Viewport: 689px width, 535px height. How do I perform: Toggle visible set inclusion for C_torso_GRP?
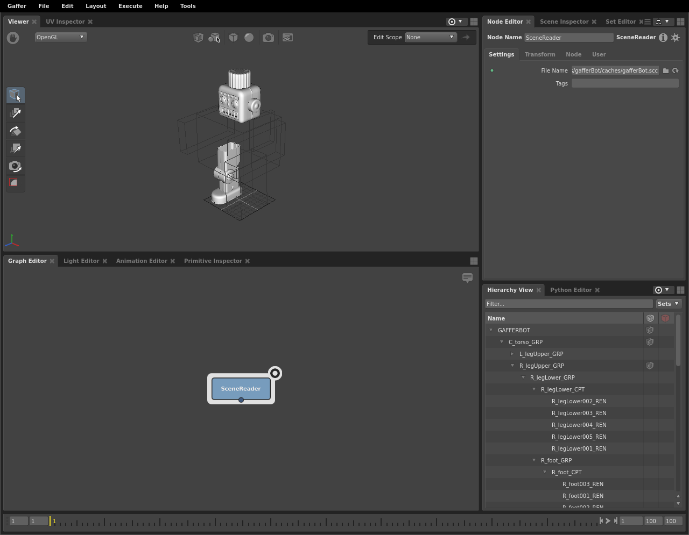click(x=650, y=342)
